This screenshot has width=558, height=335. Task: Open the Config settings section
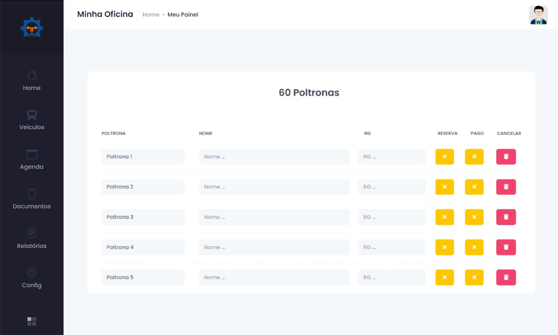point(32,278)
